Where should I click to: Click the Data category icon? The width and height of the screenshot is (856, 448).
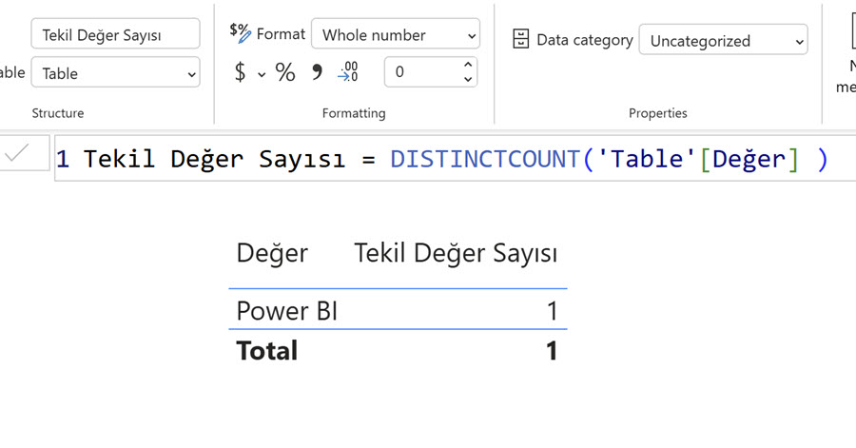(x=521, y=40)
